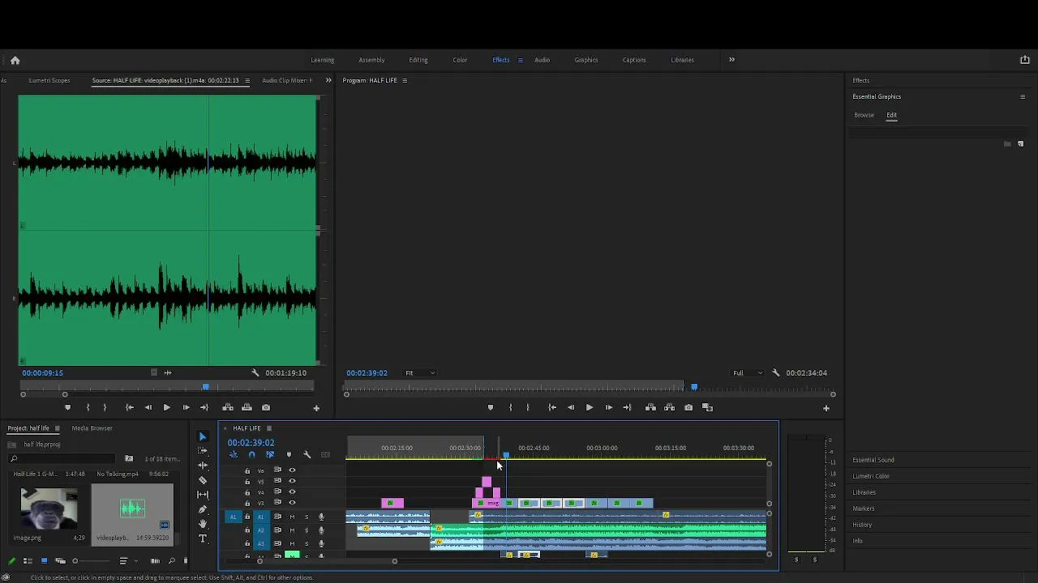
Task: Open HALF LIFE sequence panel menu
Action: 269,428
